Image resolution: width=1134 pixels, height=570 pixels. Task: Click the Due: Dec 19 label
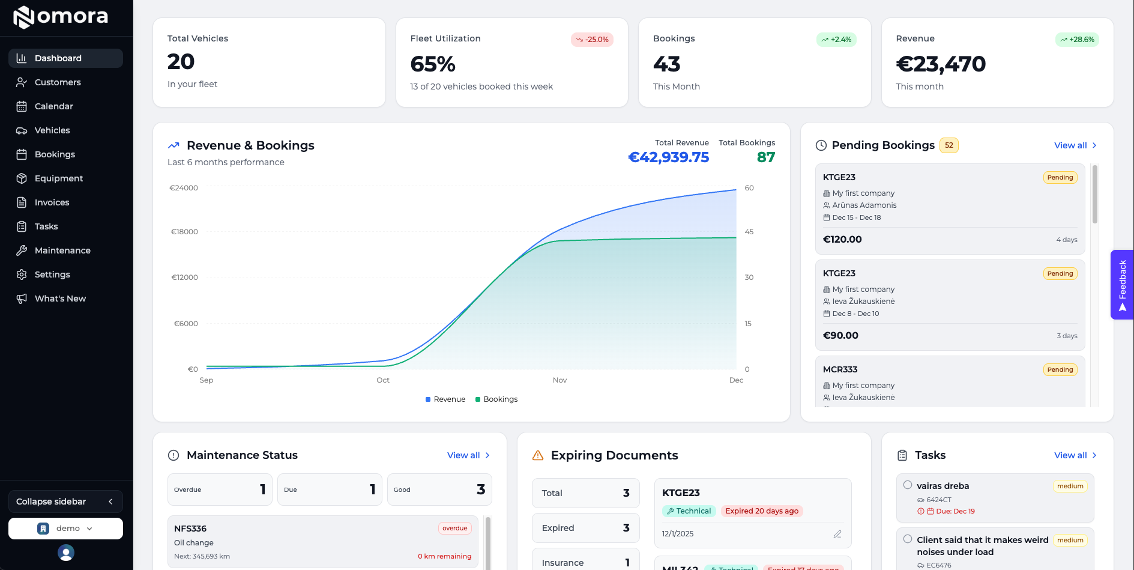955,512
